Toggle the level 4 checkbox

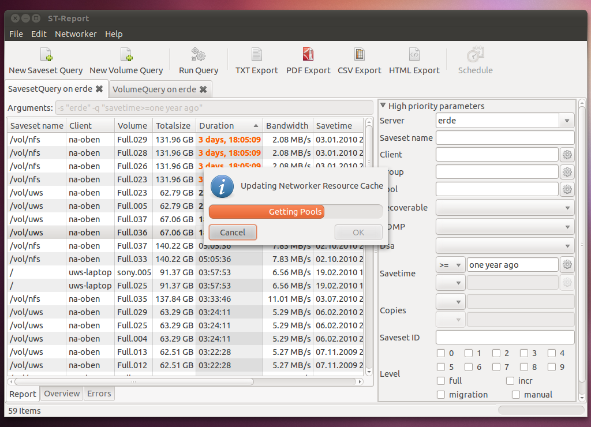click(552, 353)
